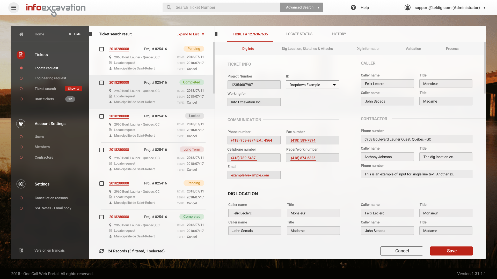497x279 pixels.
Task: Open the ID Dropdown Example combo box
Action: [312, 85]
